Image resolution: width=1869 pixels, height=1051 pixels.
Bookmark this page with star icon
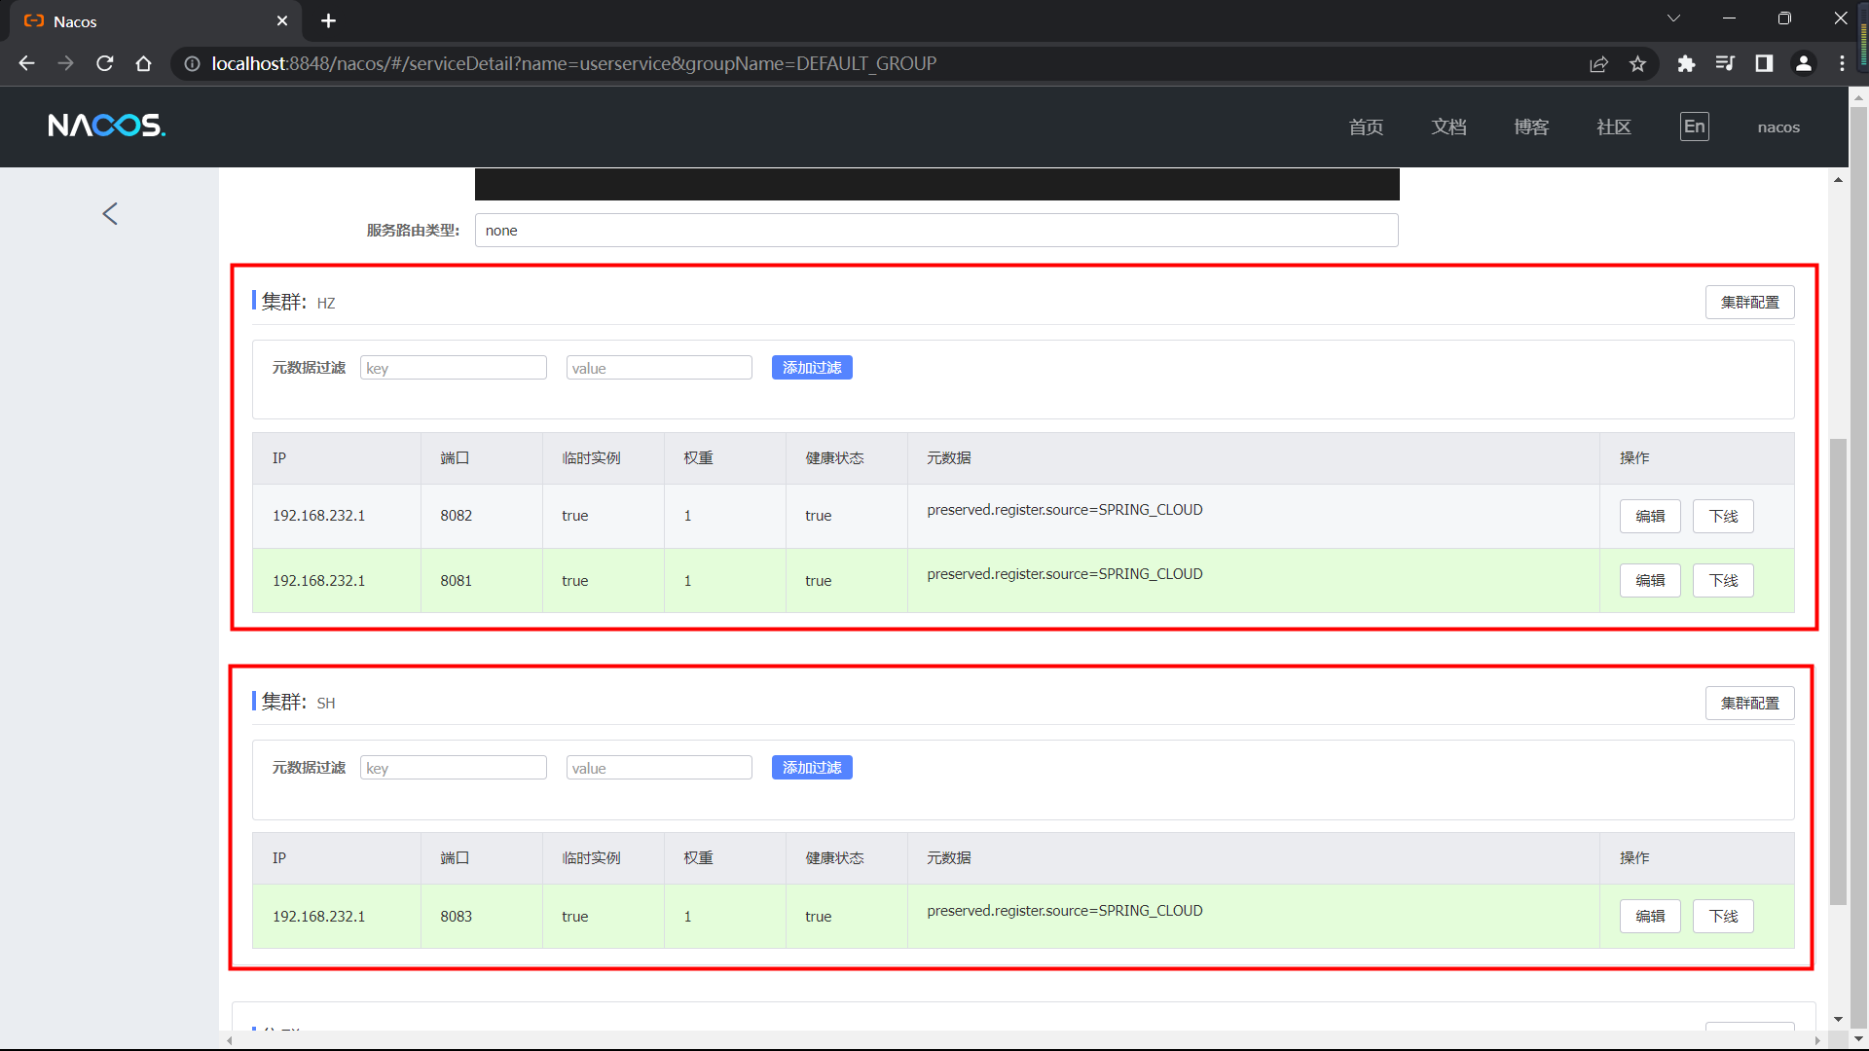tap(1637, 63)
